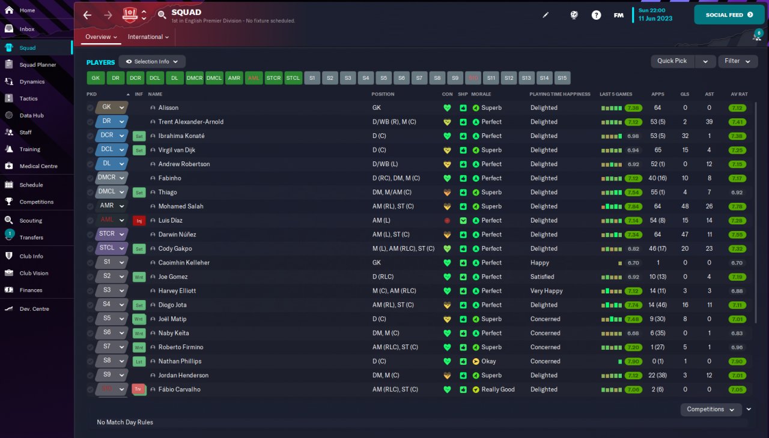Open GK position dropdown for Alisson
This screenshot has height=438, width=769.
112,107
